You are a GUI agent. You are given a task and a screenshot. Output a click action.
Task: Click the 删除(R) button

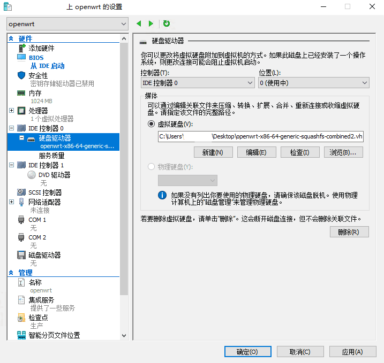click(349, 231)
